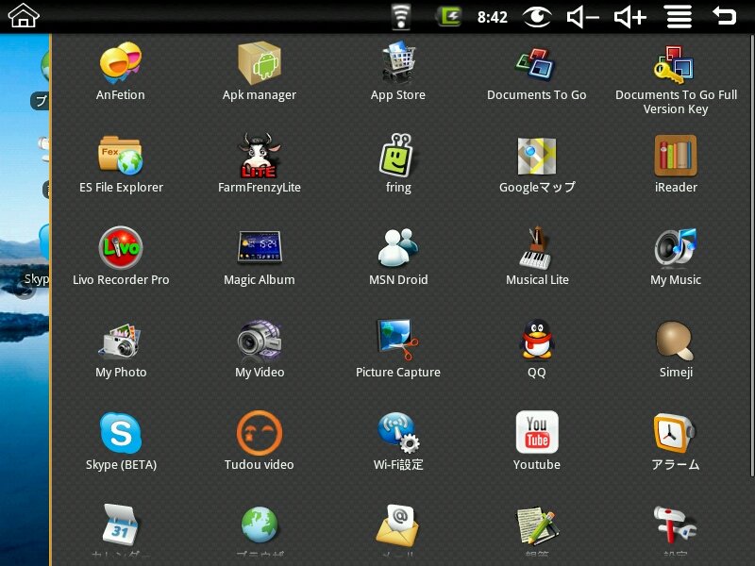
Task: Open the menu button in status bar
Action: click(679, 17)
